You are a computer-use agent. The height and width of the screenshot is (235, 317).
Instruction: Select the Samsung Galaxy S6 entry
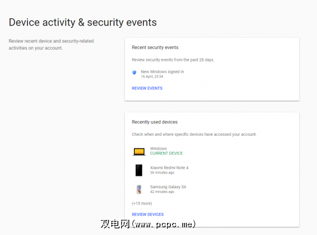coord(168,187)
